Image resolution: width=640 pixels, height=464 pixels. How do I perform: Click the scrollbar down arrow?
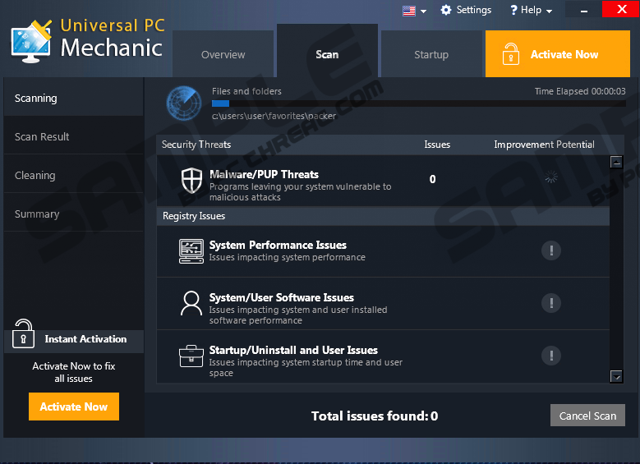(x=616, y=376)
